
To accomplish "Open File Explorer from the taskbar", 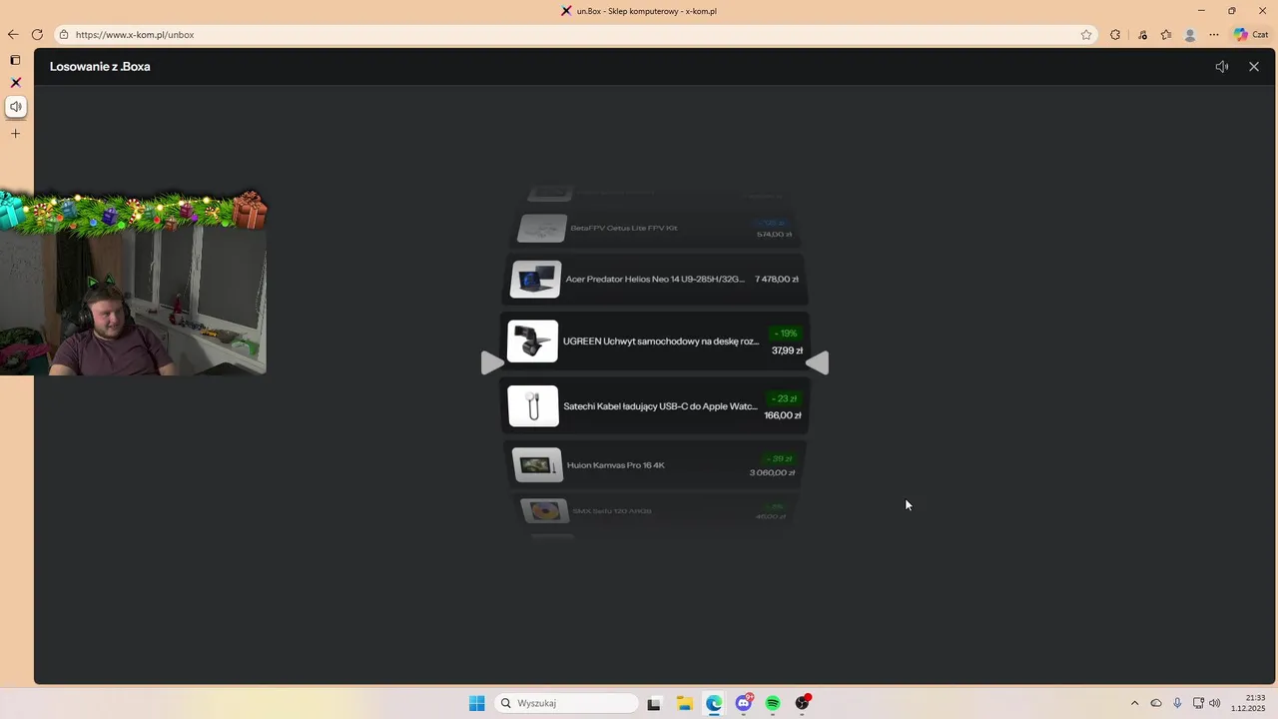I will [x=684, y=703].
